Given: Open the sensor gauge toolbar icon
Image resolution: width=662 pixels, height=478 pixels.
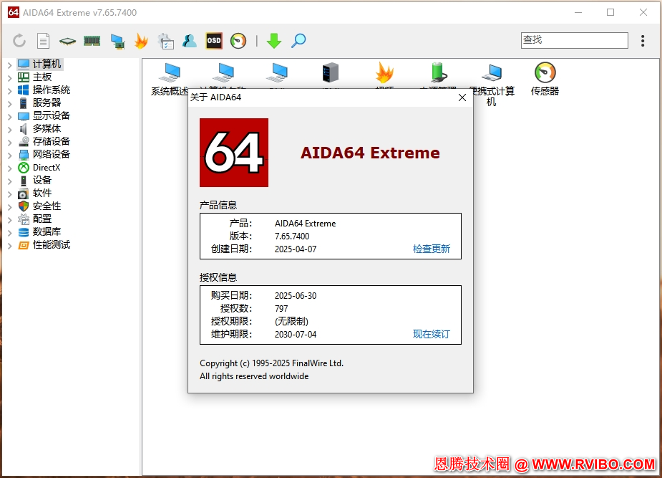Looking at the screenshot, I should pyautogui.click(x=238, y=41).
